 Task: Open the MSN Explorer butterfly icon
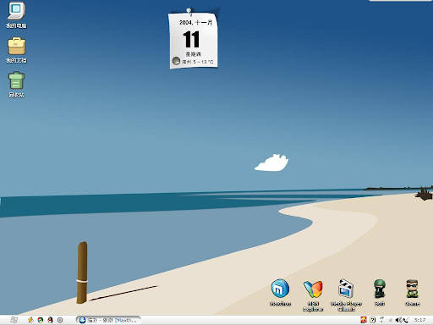313,289
